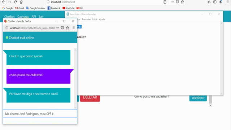The height and width of the screenshot is (130, 231).
Task: Bookmark the Chatbot popup page star
Action: click(x=67, y=28)
